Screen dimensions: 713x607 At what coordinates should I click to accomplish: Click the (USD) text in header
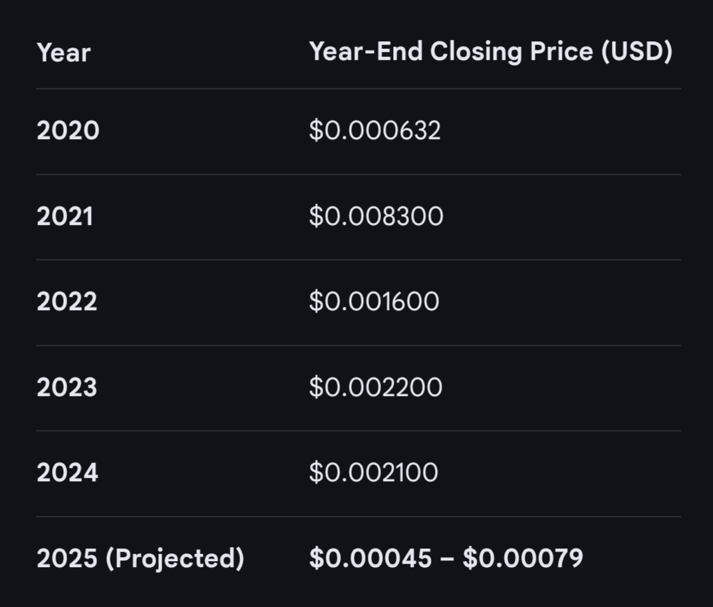click(x=637, y=51)
